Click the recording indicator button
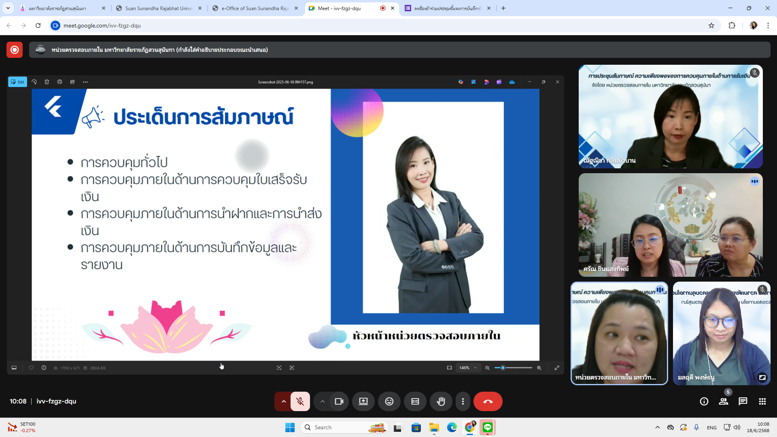This screenshot has width=777, height=437. pyautogui.click(x=15, y=50)
